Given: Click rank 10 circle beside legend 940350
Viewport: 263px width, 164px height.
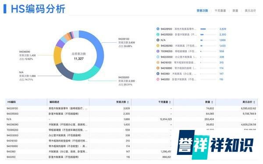Looking at the screenshot, I should point(158,79).
